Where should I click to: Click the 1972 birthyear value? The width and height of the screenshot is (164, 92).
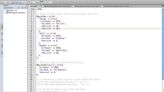click(58, 21)
